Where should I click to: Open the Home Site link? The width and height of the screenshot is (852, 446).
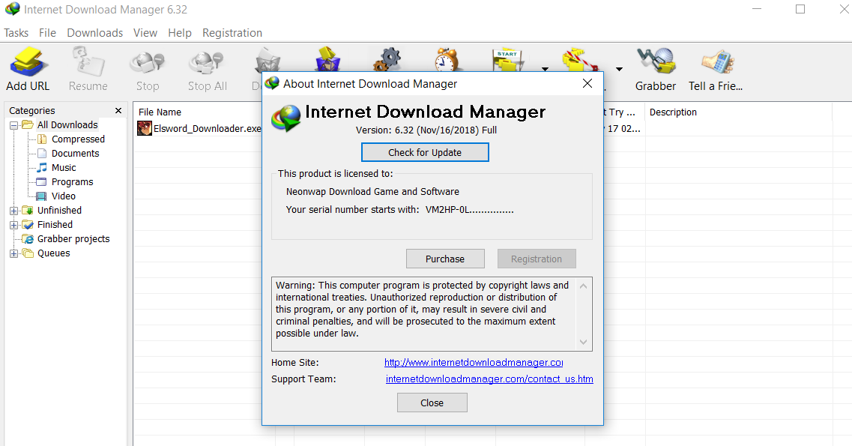(x=474, y=362)
